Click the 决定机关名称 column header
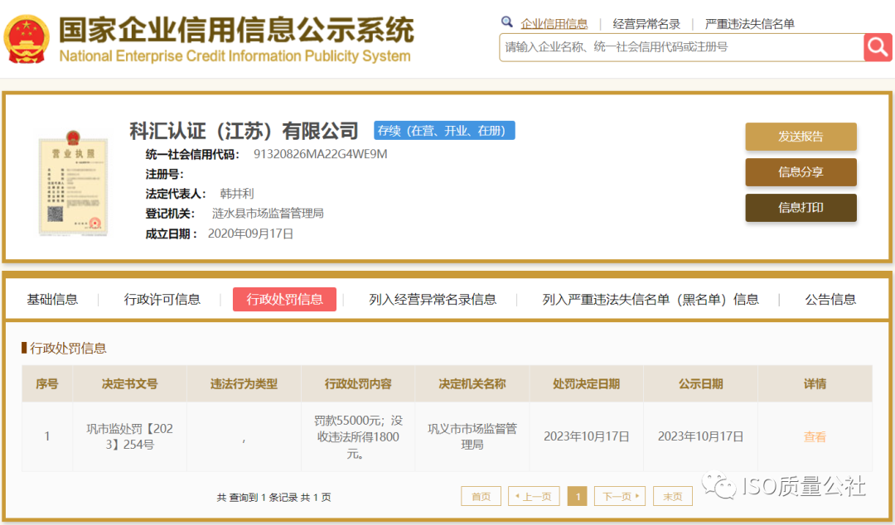Viewport: 895px width, 525px height. click(472, 384)
